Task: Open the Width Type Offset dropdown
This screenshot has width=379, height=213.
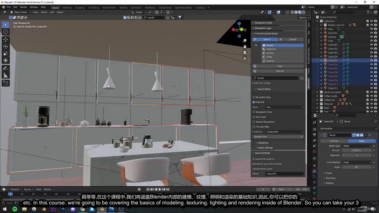Action: (x=357, y=146)
